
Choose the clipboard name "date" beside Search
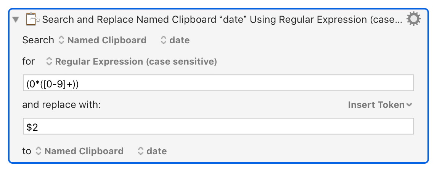point(175,40)
